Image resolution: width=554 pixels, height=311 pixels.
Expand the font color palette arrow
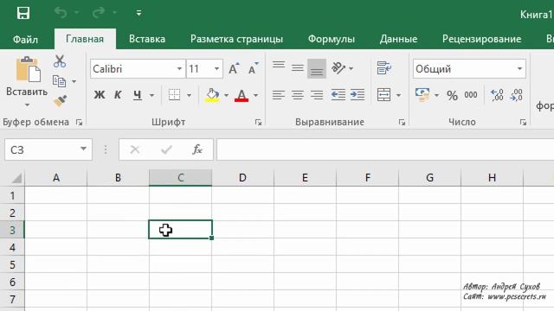(255, 95)
